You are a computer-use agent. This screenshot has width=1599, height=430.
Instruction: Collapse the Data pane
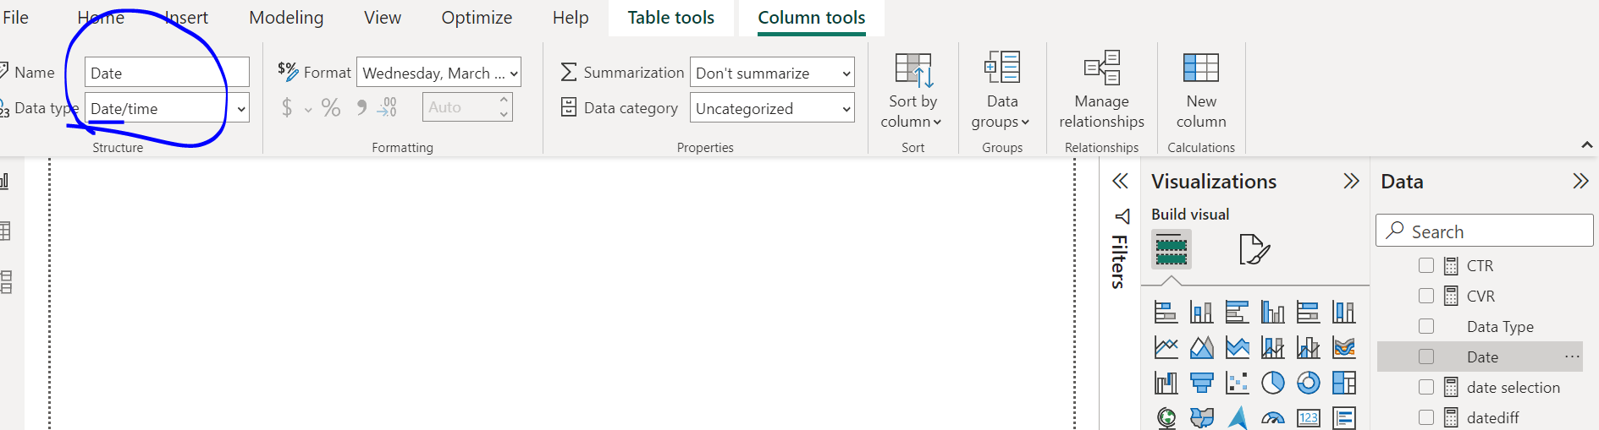1580,181
